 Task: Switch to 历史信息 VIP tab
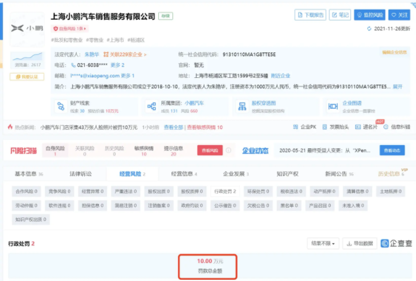coord(391,174)
